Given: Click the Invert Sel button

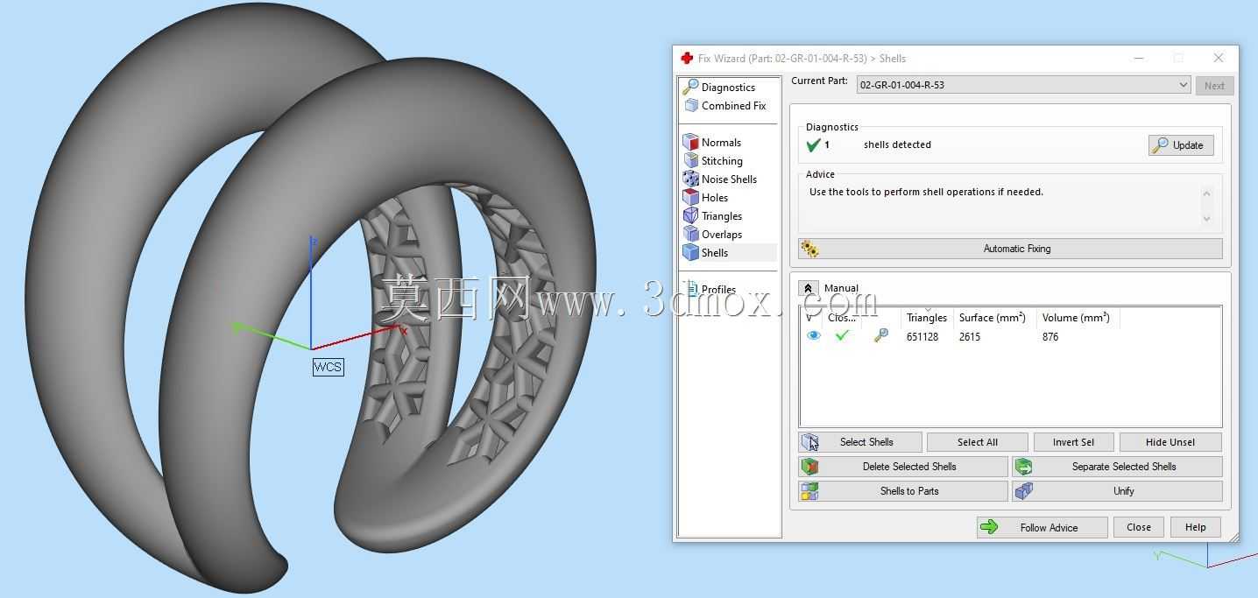Looking at the screenshot, I should (1073, 442).
